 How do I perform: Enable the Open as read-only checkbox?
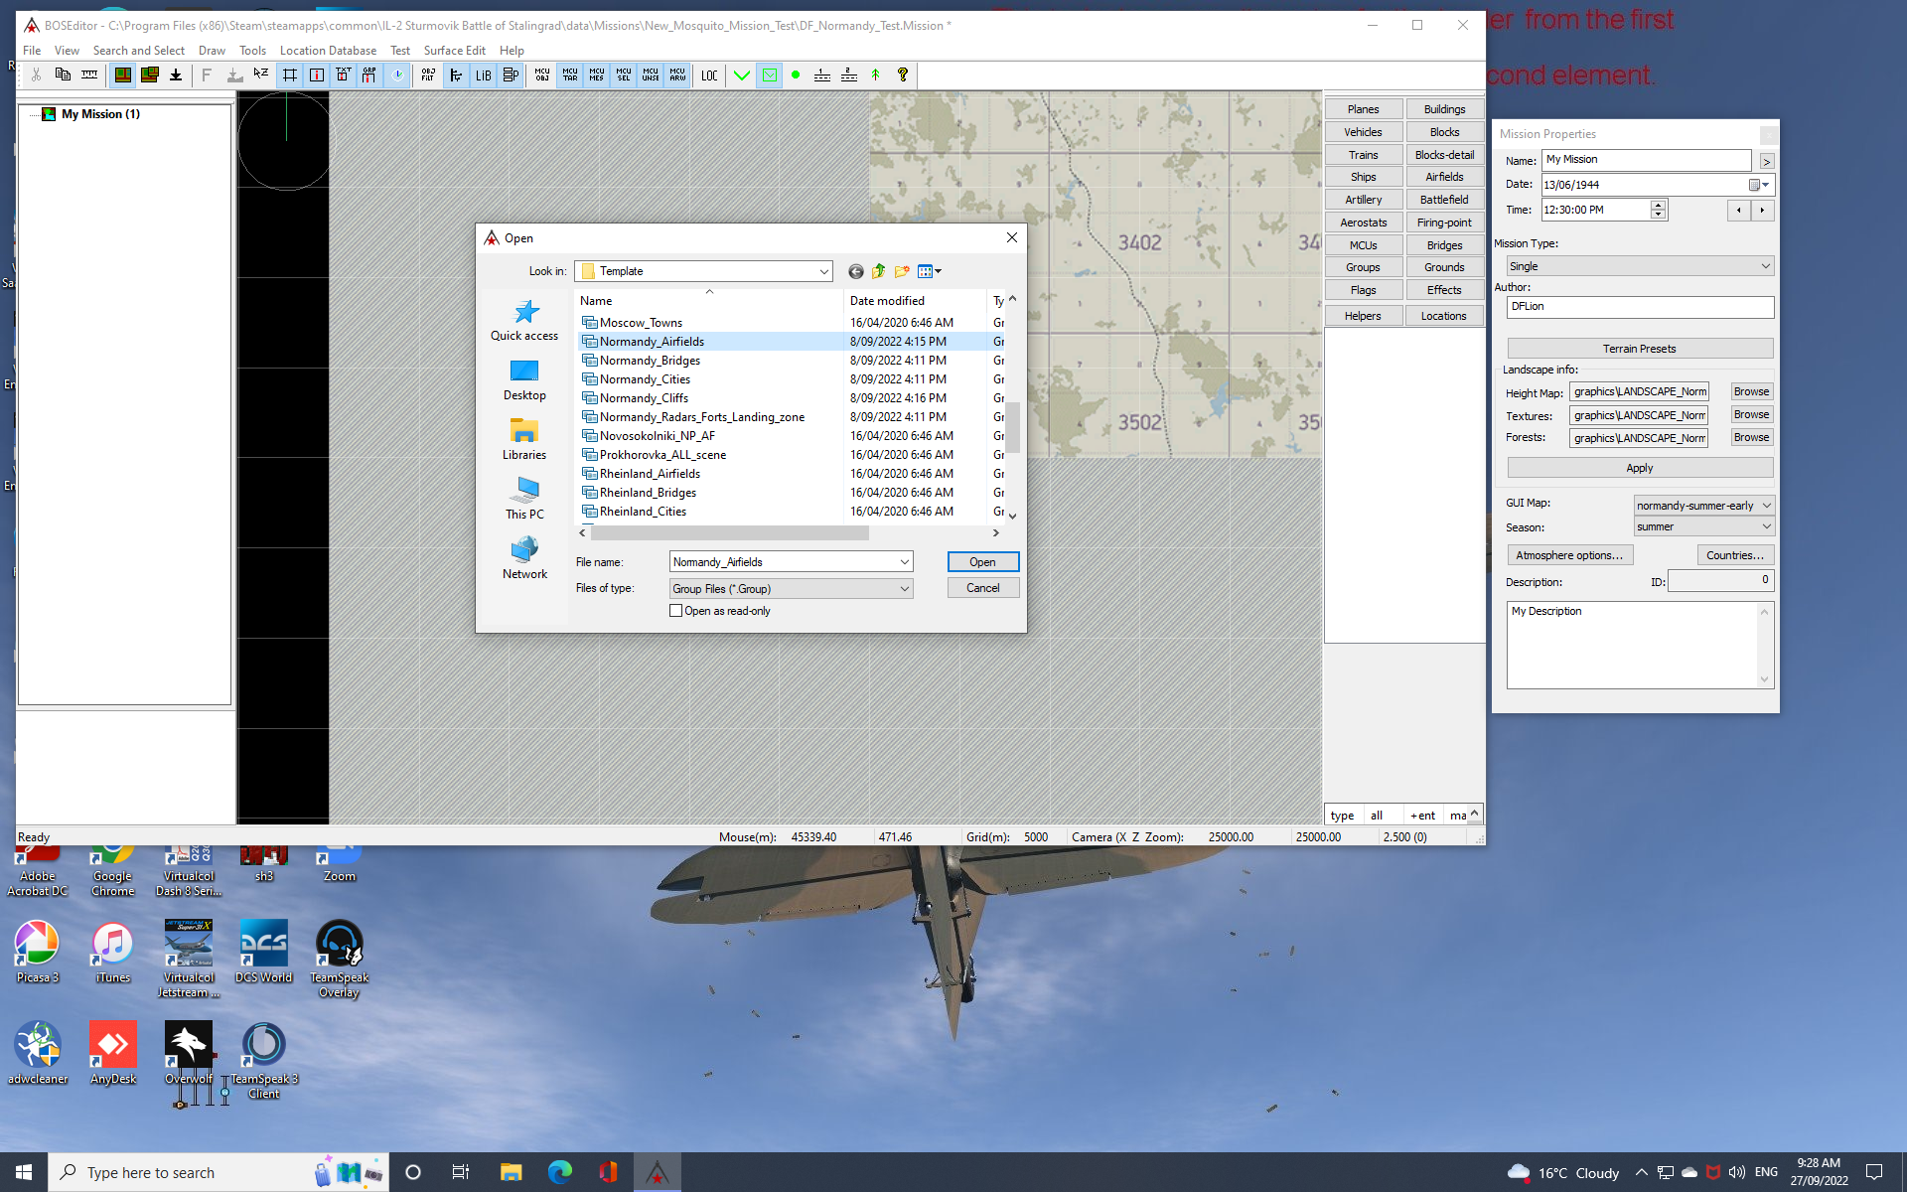pos(676,611)
